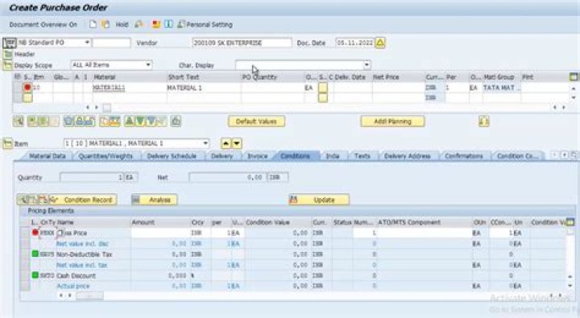
Task: Click the Default Values button
Action: 256,122
